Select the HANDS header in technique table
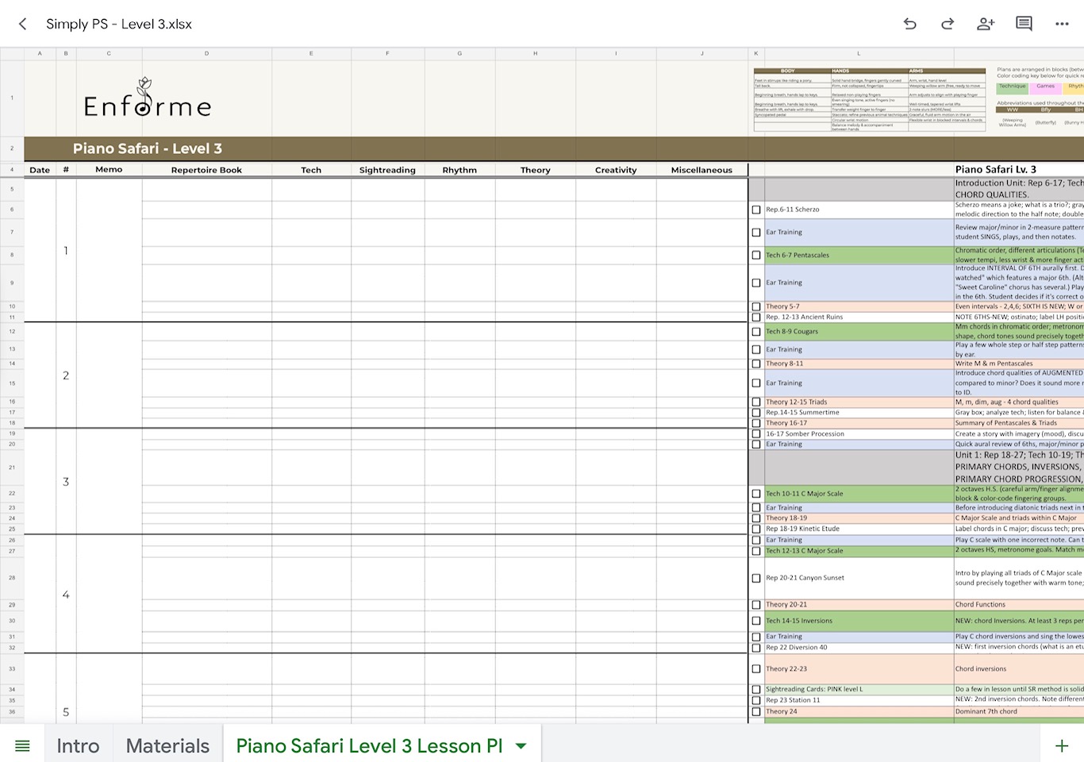1084x762 pixels. click(x=869, y=71)
